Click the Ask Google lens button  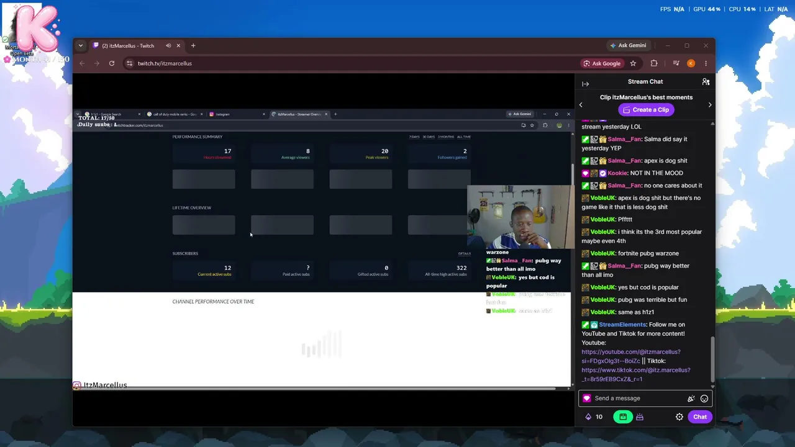[x=602, y=63]
